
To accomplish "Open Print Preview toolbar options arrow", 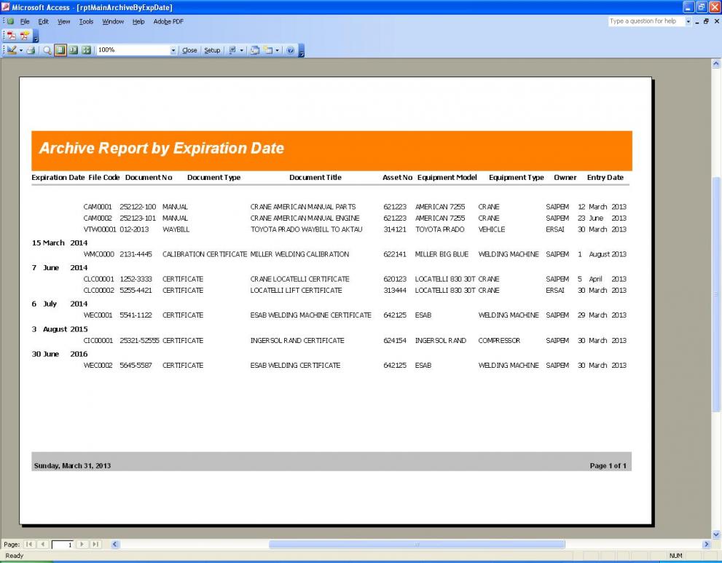I will click(x=302, y=51).
